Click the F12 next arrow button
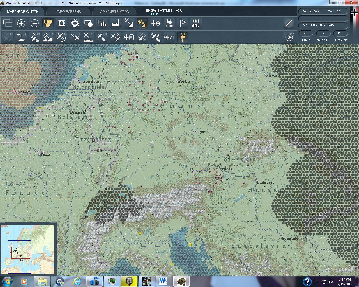Viewport: 359px width, 287px height. [x=289, y=37]
